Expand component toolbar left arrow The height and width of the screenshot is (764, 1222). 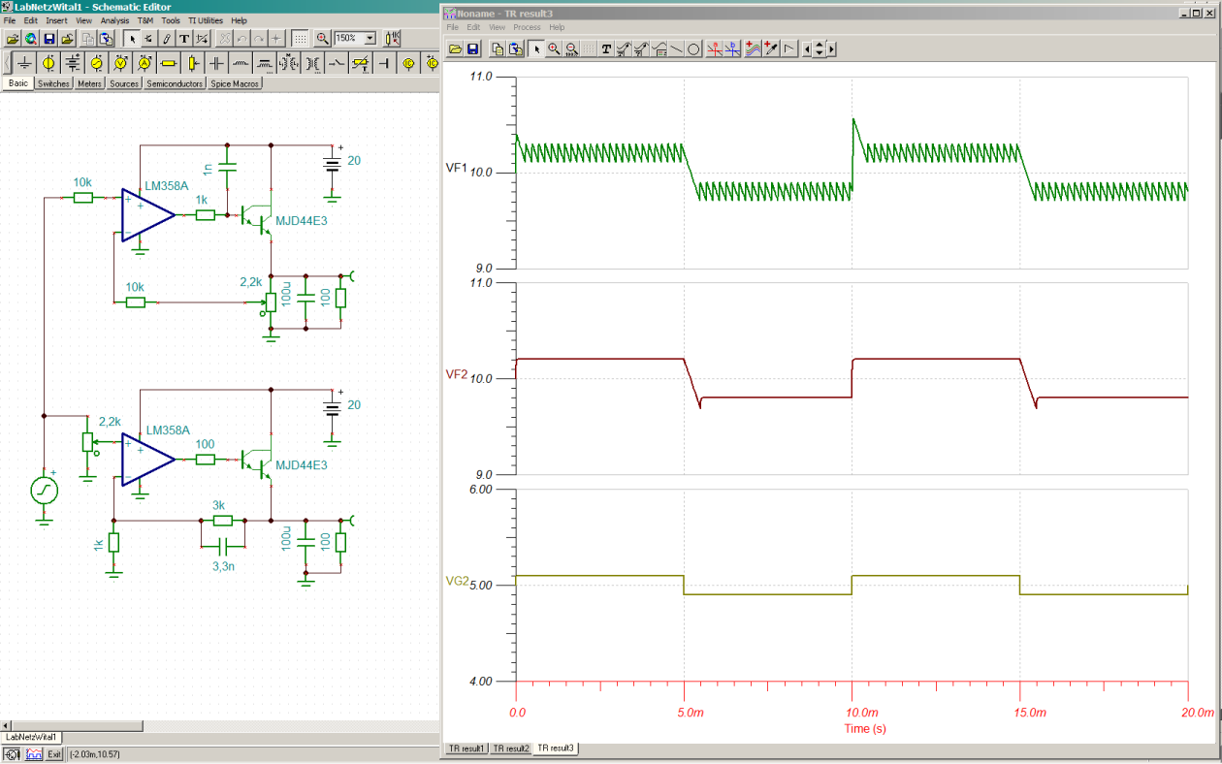(7, 63)
